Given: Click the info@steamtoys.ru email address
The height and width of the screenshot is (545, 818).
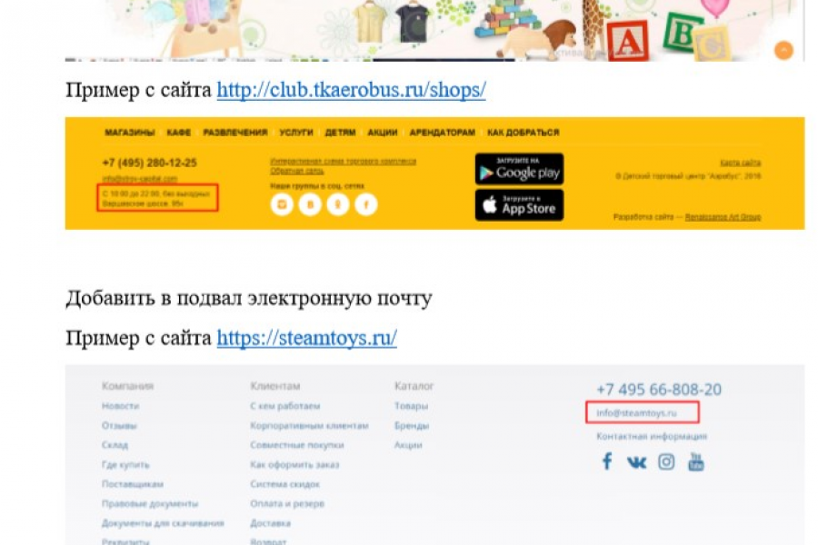Looking at the screenshot, I should 636,412.
